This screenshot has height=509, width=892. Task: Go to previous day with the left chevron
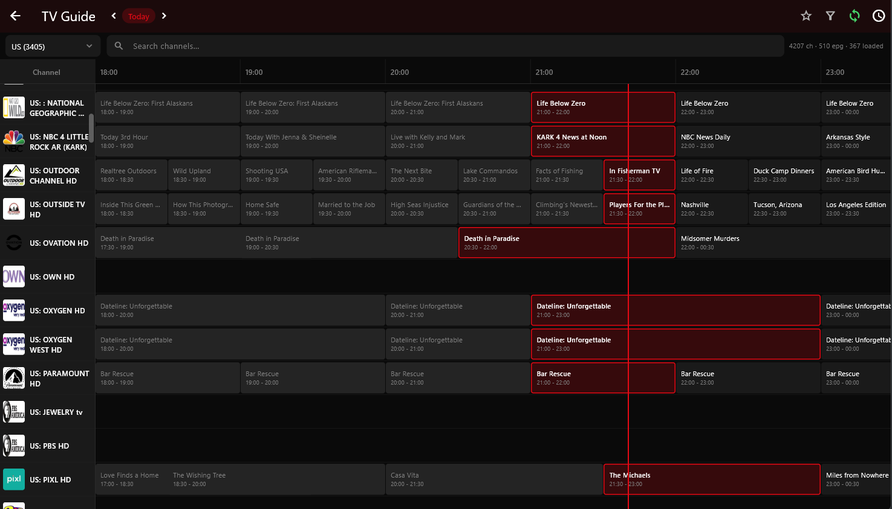pos(113,16)
